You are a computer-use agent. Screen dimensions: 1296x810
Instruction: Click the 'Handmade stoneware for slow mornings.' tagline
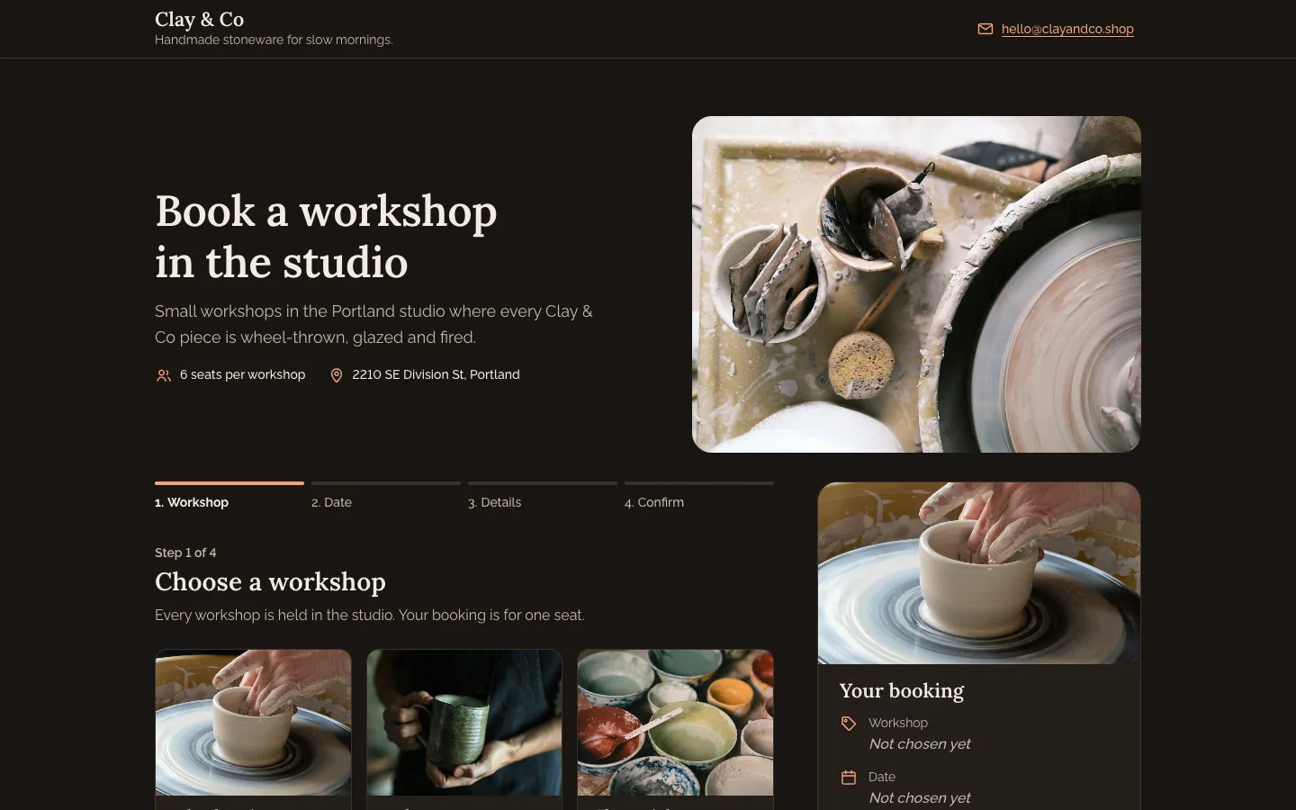[274, 40]
